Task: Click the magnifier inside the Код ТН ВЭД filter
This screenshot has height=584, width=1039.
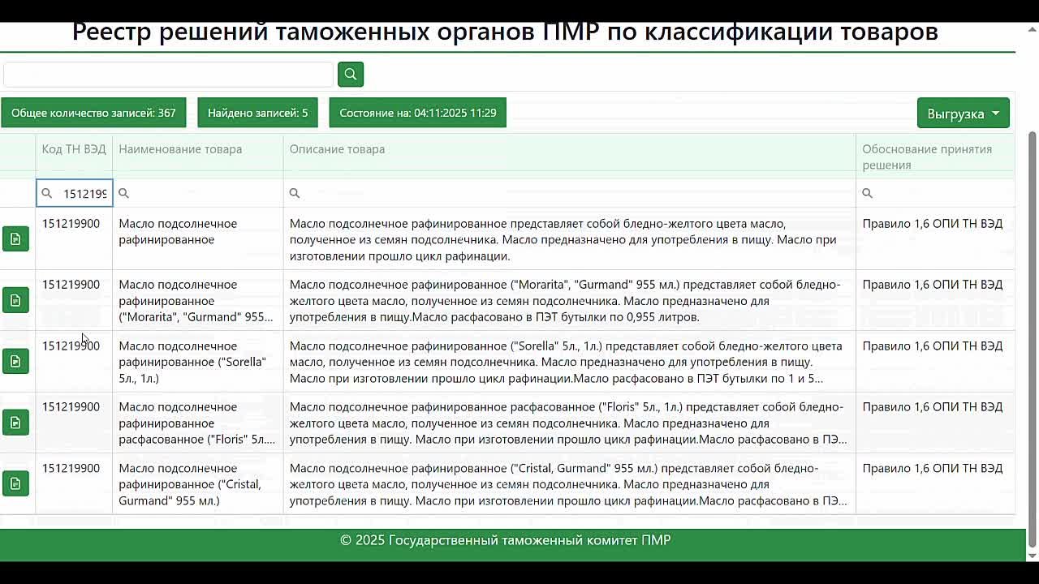Action: tap(46, 193)
